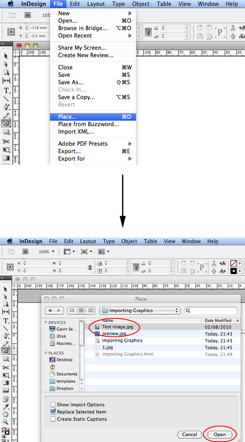Click the black stroke swatch in control panel
Image resolution: width=245 pixels, height=442 pixels.
click(233, 271)
